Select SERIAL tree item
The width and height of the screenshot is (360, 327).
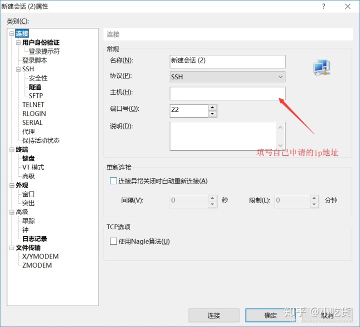32,123
